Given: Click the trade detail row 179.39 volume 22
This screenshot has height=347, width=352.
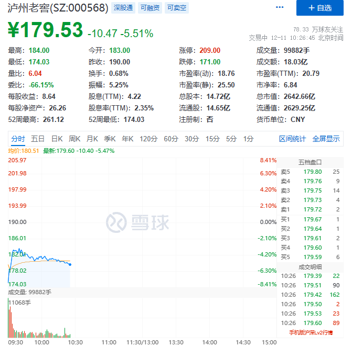Looking at the screenshot, I should (310, 276).
